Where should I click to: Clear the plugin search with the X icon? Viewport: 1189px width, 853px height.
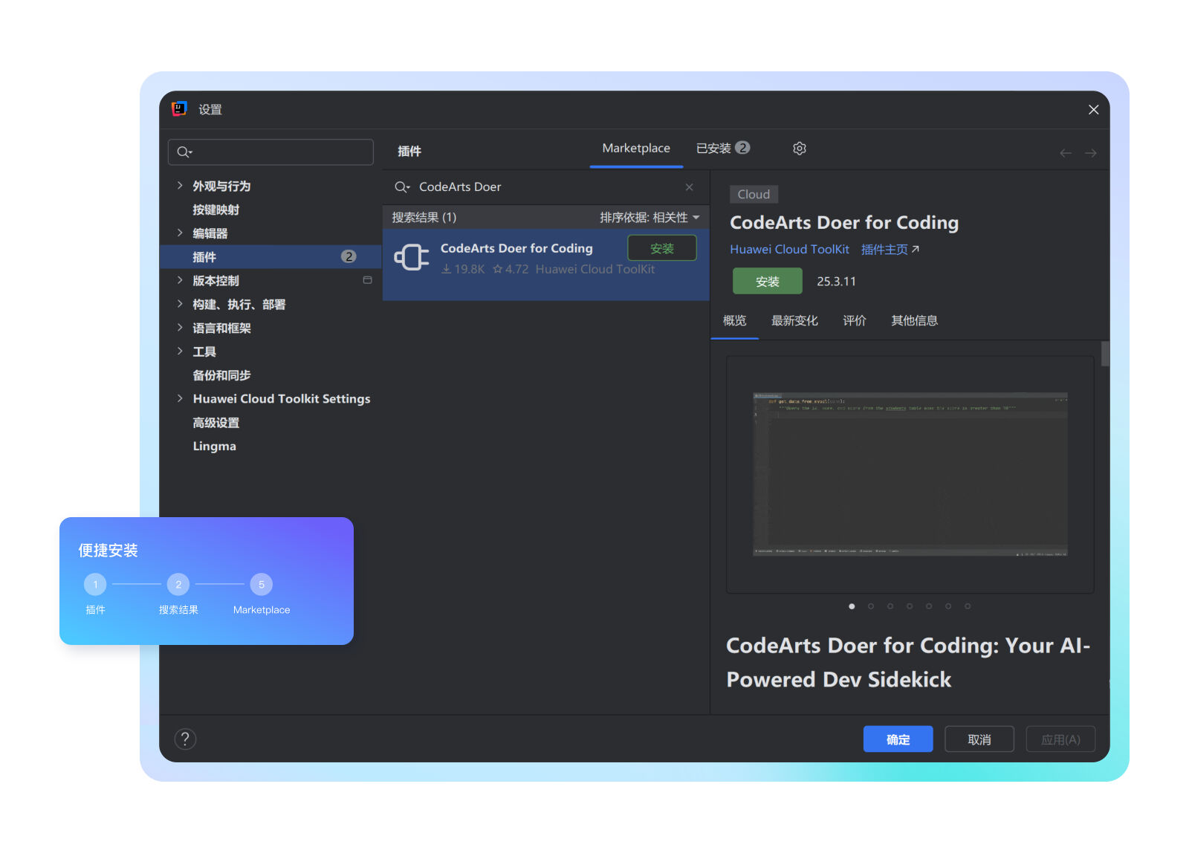point(689,187)
